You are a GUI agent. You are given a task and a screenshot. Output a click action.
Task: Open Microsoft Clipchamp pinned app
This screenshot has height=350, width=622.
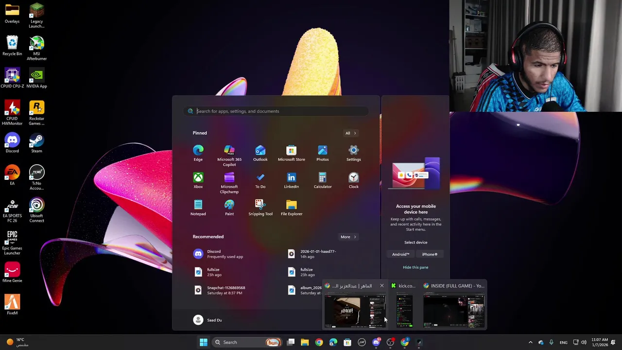[229, 183]
